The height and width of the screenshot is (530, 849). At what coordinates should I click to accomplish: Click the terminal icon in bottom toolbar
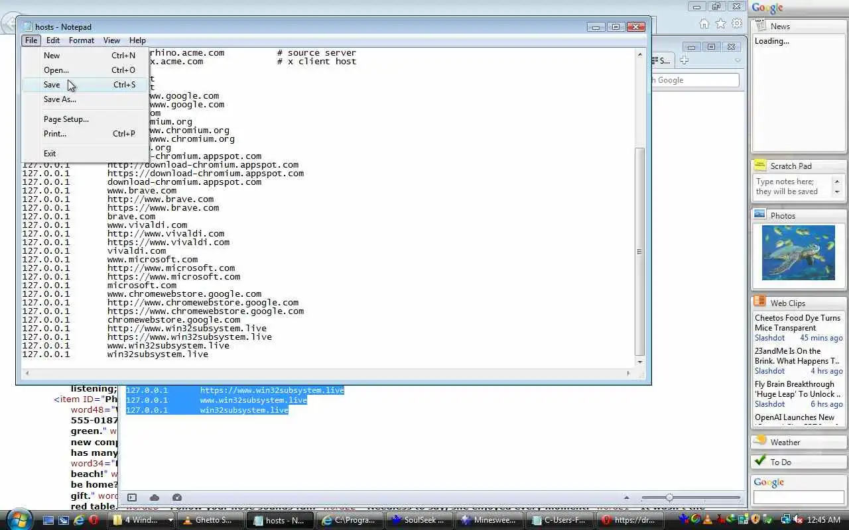[131, 498]
